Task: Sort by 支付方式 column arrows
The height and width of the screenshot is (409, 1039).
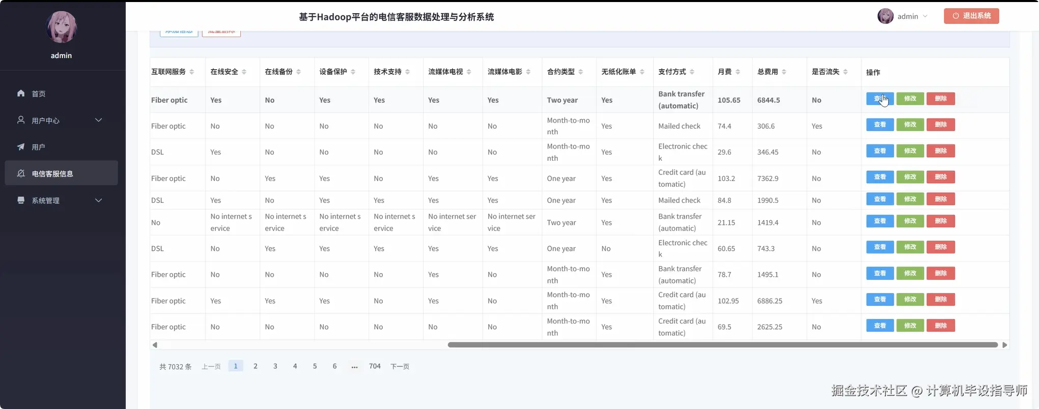Action: click(x=692, y=72)
